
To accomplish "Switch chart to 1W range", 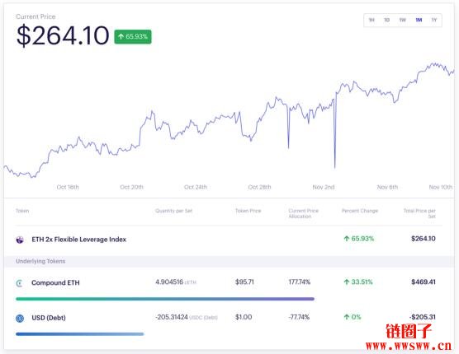I will [403, 20].
